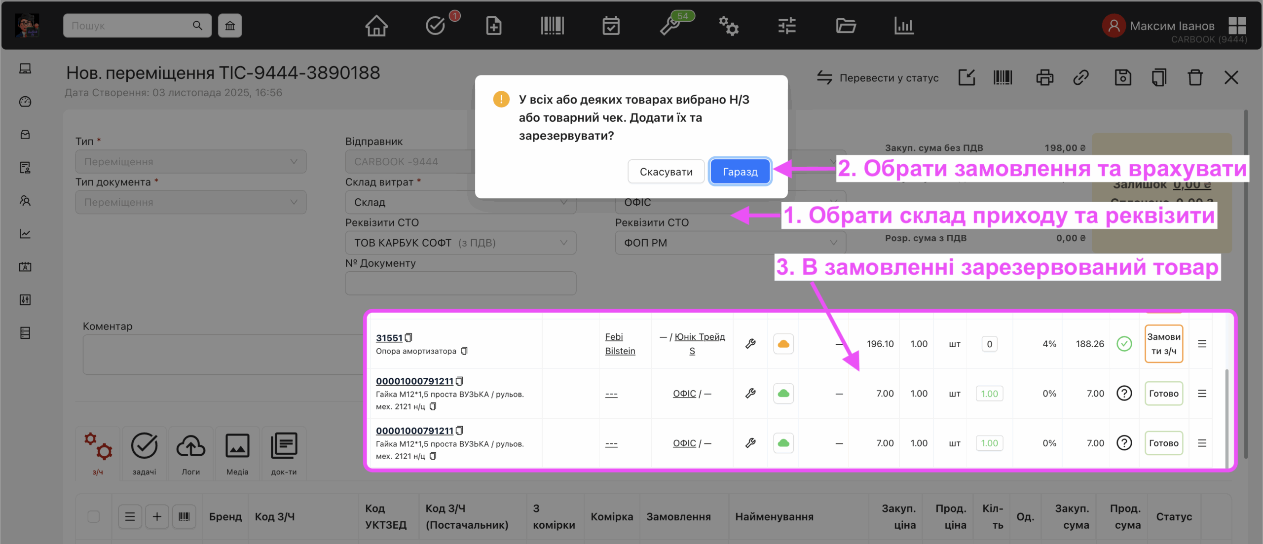Open the row options burger menu for Готово item
Viewport: 1263px width, 544px height.
(x=1202, y=393)
